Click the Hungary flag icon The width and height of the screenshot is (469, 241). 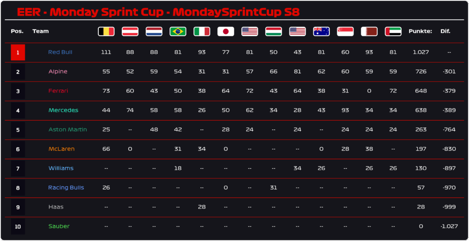(x=274, y=32)
